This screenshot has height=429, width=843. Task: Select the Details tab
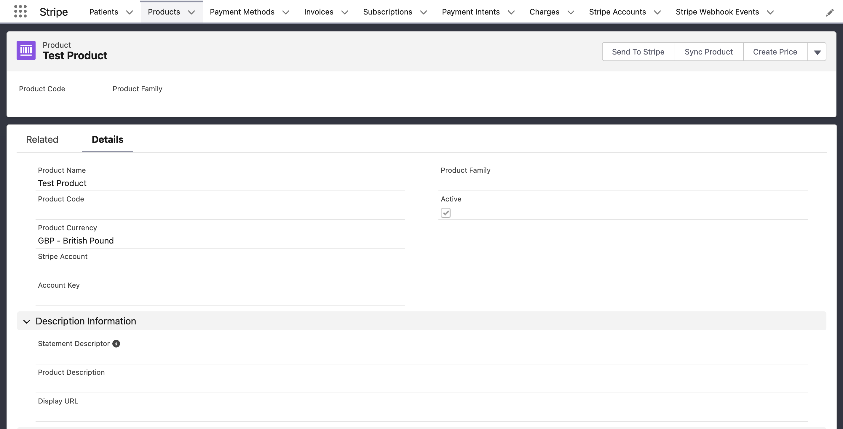pyautogui.click(x=107, y=140)
